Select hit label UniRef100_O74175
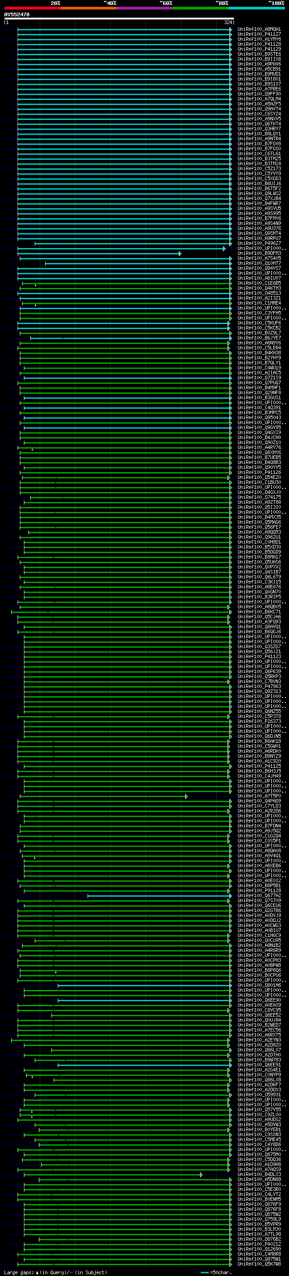 (259, 497)
